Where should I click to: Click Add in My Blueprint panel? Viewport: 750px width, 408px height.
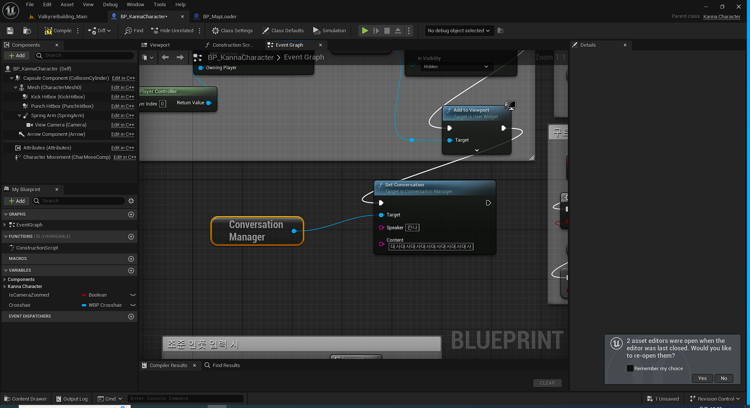pyautogui.click(x=17, y=201)
